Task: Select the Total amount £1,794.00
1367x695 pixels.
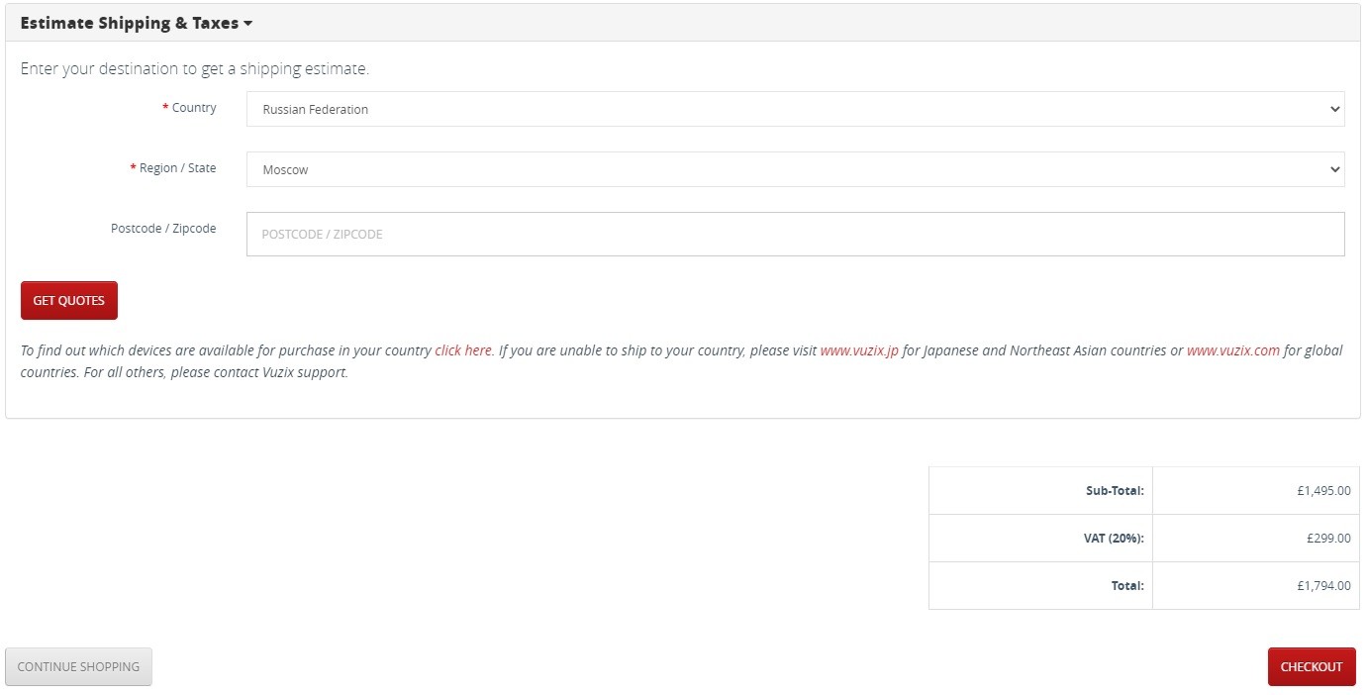Action: coord(1322,586)
